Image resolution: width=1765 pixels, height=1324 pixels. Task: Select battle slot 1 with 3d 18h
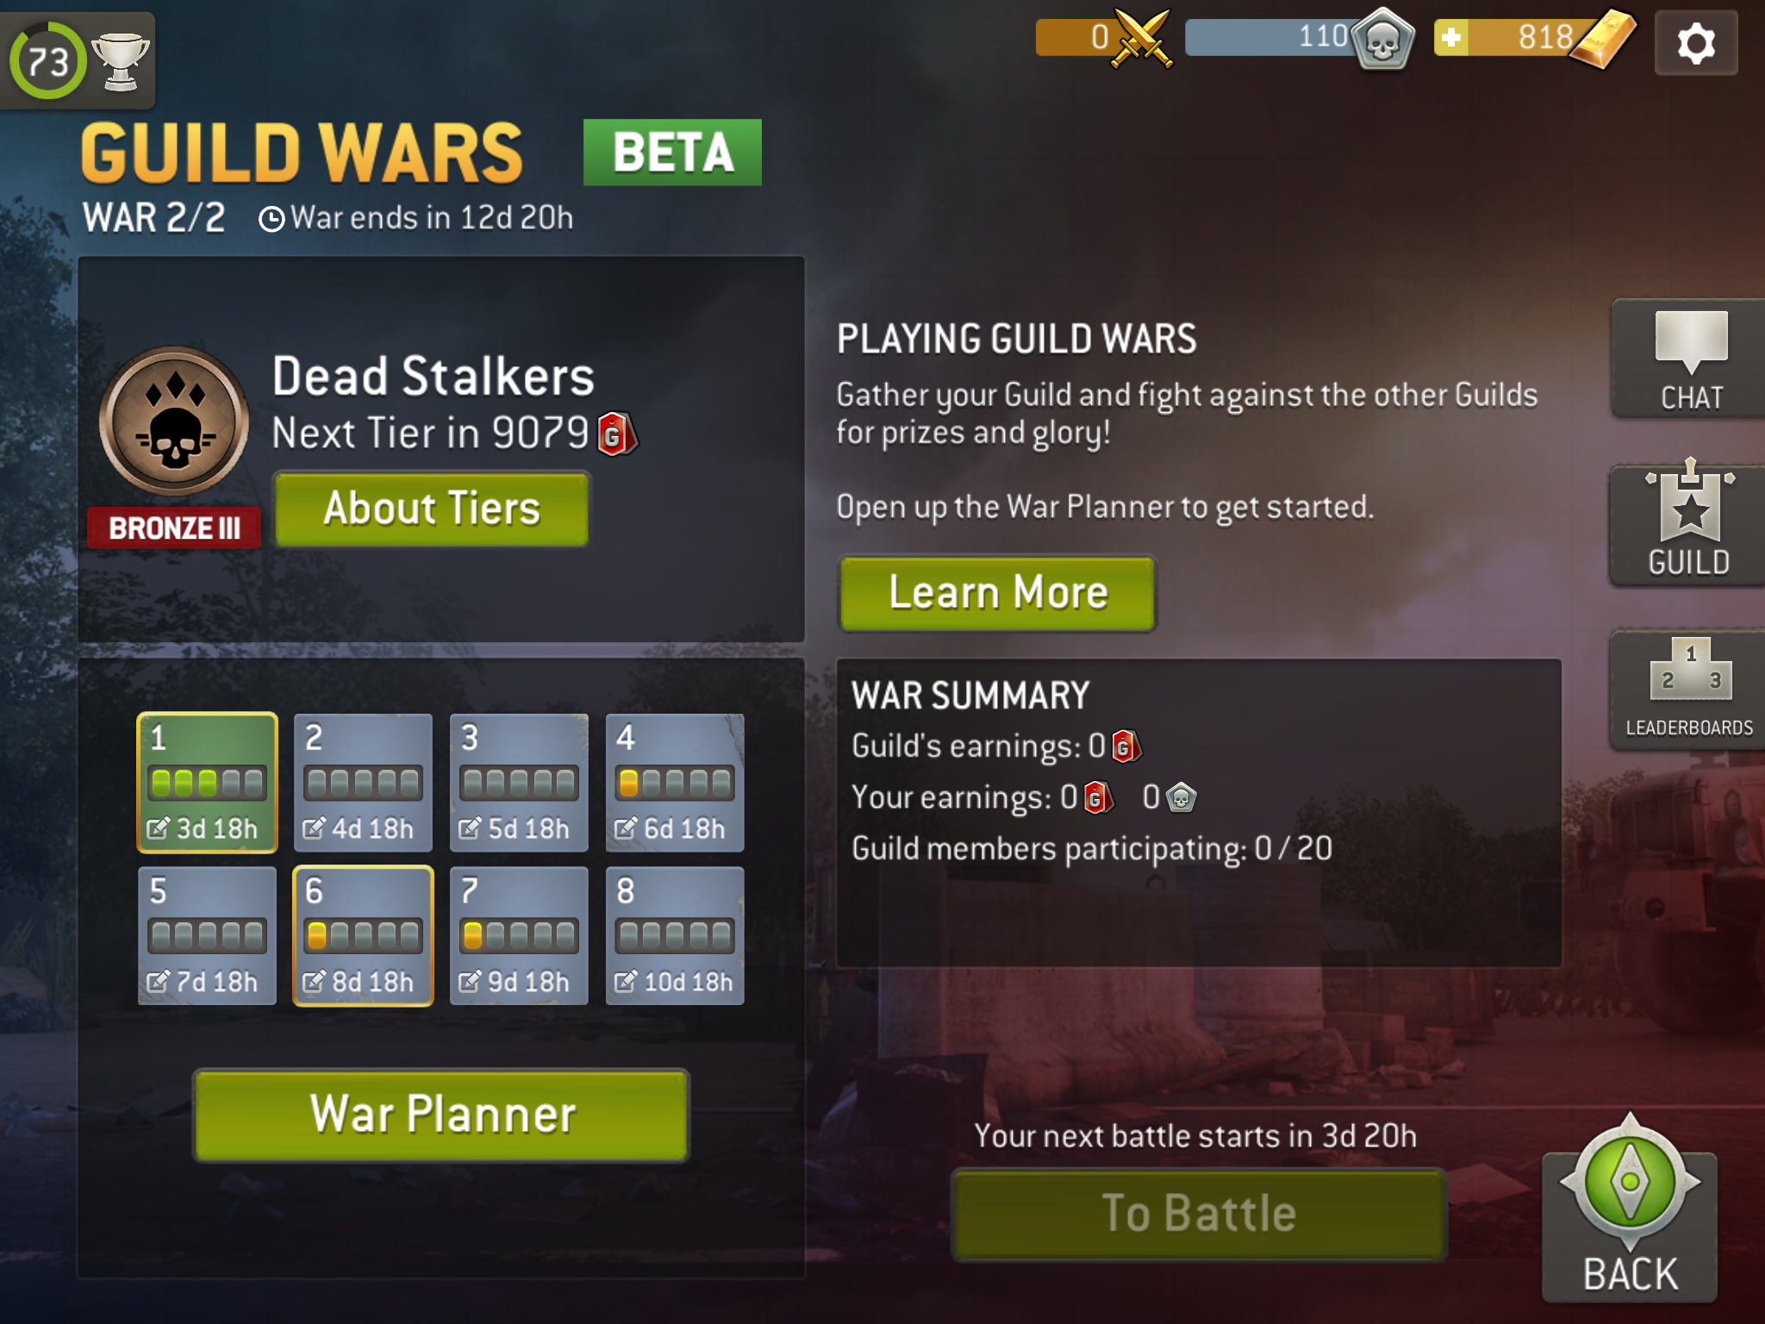click(208, 782)
